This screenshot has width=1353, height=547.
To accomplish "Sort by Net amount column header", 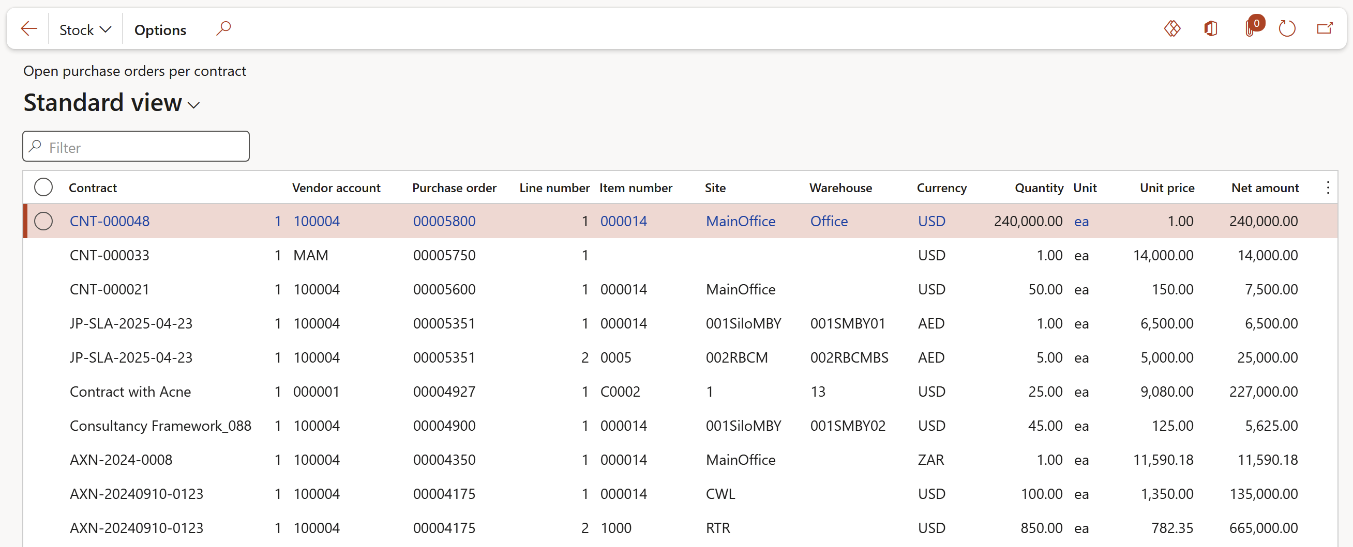I will tap(1265, 187).
